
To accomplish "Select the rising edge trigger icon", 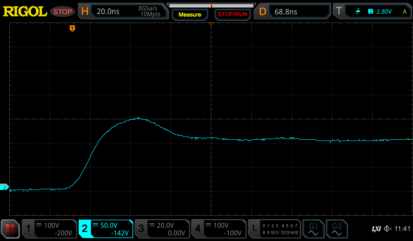I will click(358, 11).
